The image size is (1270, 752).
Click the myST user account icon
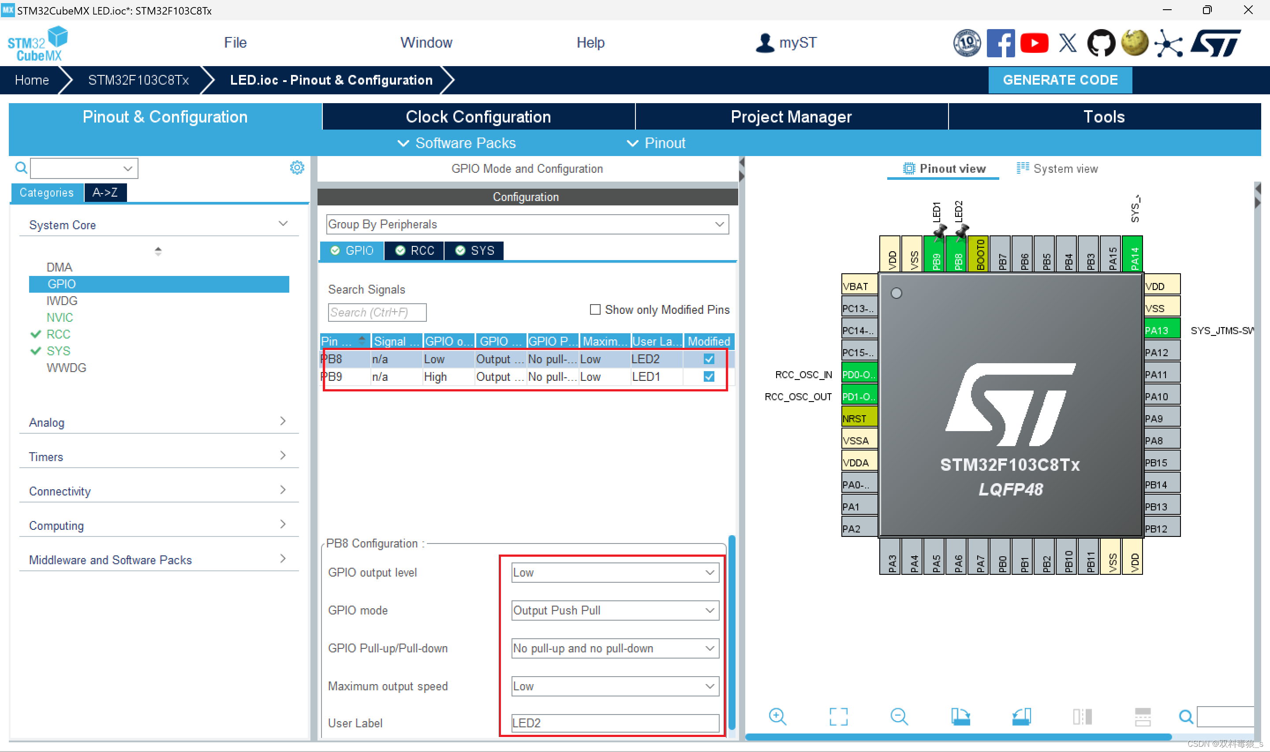click(x=765, y=43)
